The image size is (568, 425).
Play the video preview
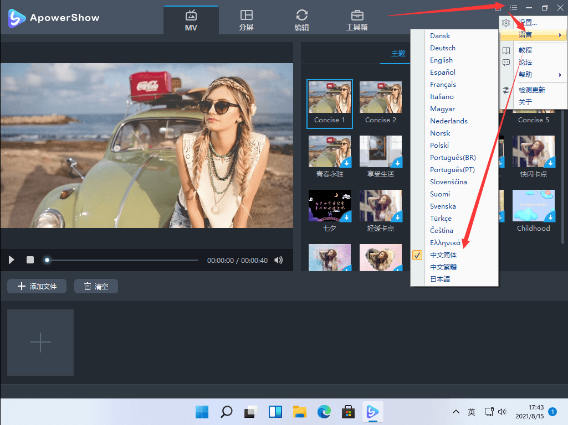pyautogui.click(x=11, y=260)
